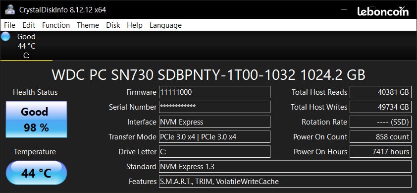
Task: Open the Language menu
Action: click(165, 25)
